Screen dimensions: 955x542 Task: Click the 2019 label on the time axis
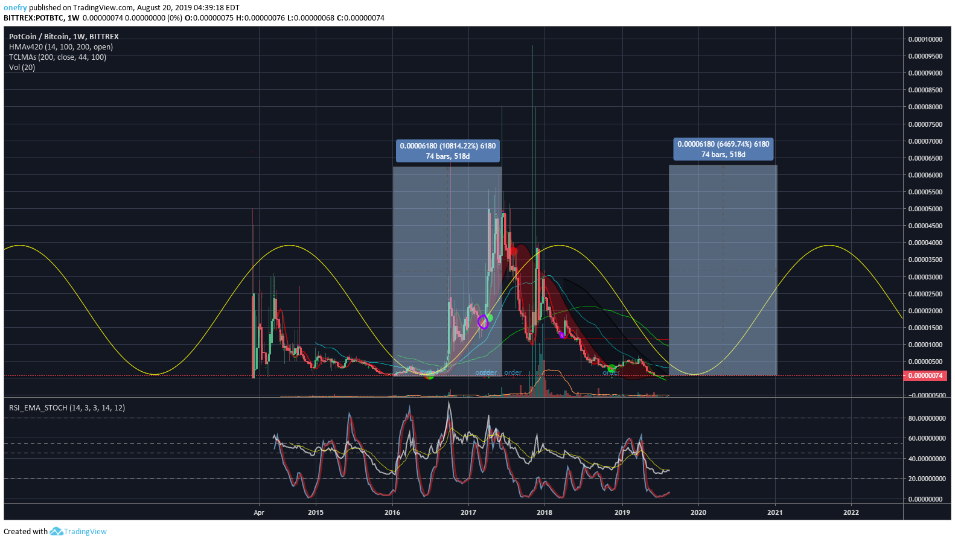click(x=622, y=512)
